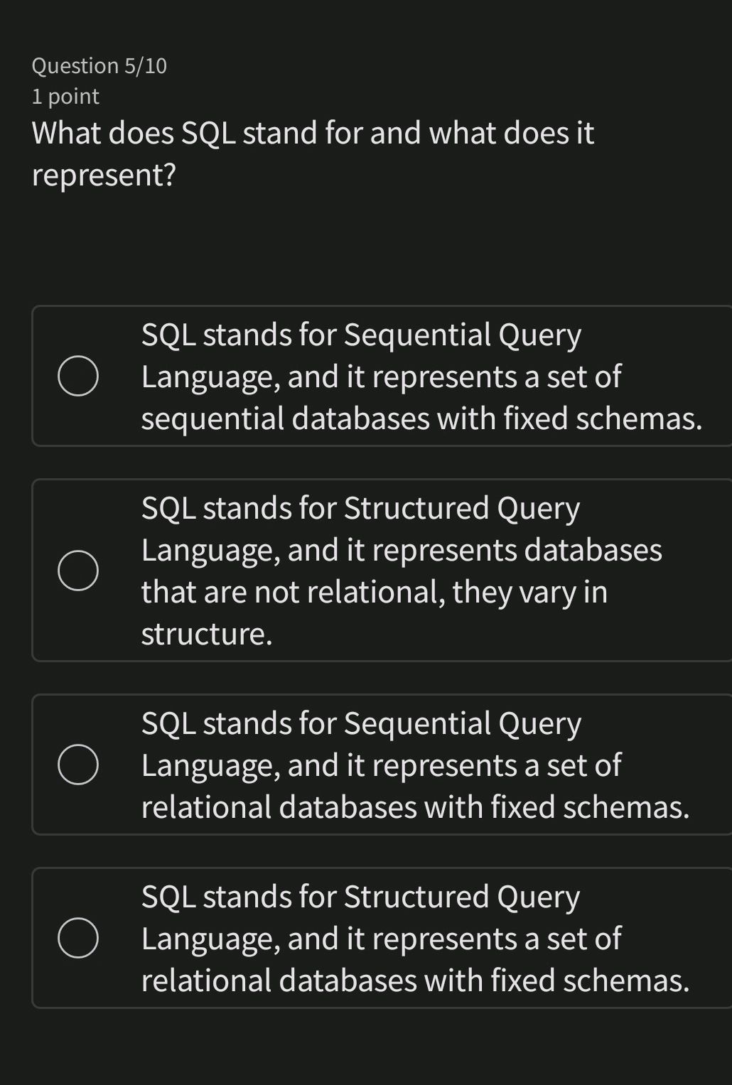Click the question title text
Screen dimensions: 732x1085
tap(313, 151)
